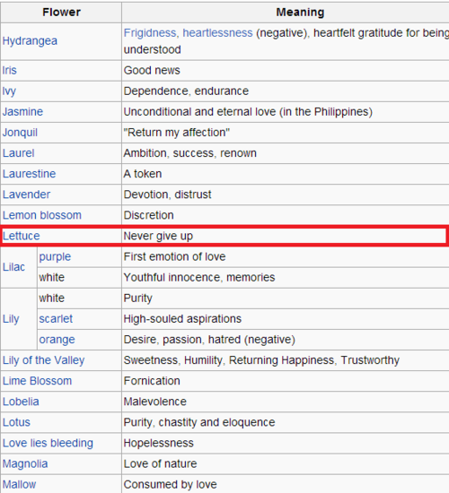
Task: Open the Hydrangea flower link
Action: point(30,41)
